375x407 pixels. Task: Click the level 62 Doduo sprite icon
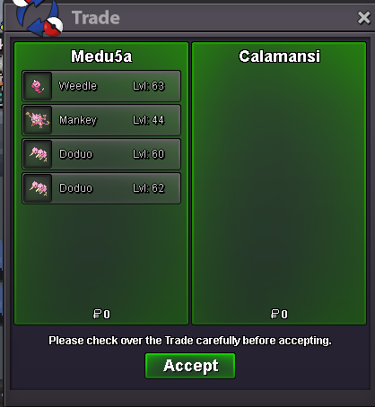coord(38,188)
